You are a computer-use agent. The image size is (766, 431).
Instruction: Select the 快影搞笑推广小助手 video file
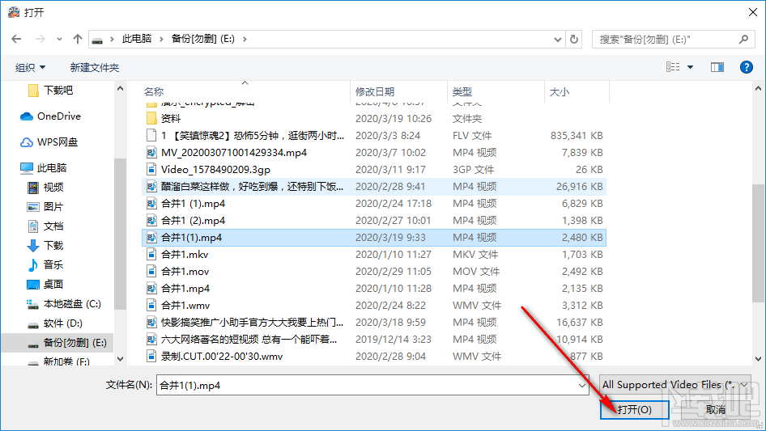(374, 323)
